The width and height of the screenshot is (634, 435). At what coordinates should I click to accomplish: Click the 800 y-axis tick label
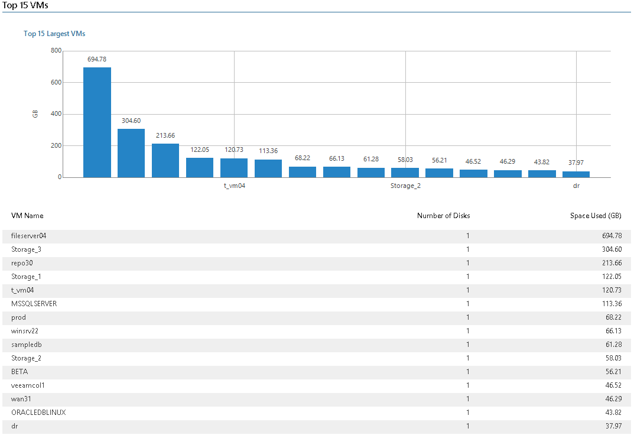point(56,51)
